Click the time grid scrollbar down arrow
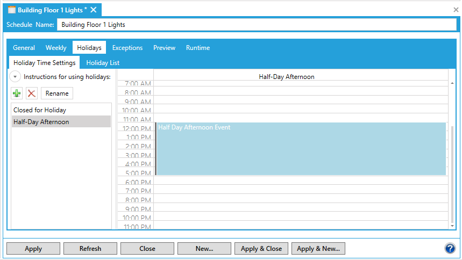 tap(452, 226)
